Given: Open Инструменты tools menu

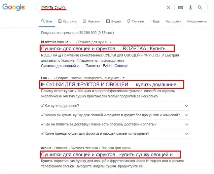Looking at the screenshot, I should coord(197,21).
